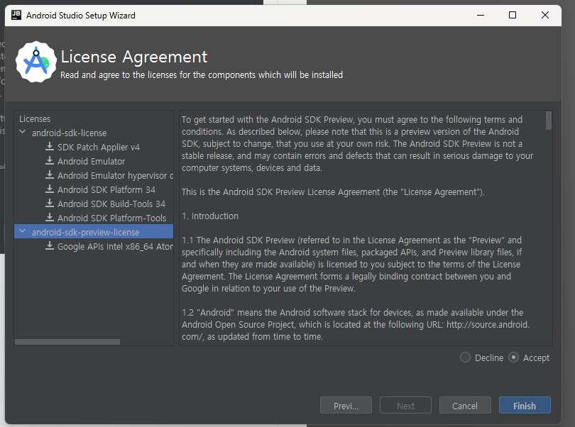Close the Android Studio Setup Wizard

coord(545,15)
